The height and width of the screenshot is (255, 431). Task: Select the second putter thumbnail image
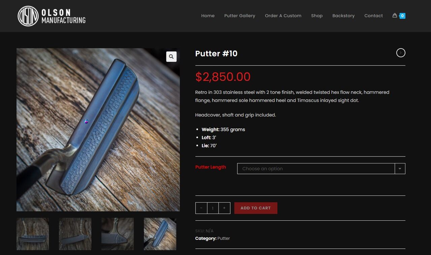point(75,234)
